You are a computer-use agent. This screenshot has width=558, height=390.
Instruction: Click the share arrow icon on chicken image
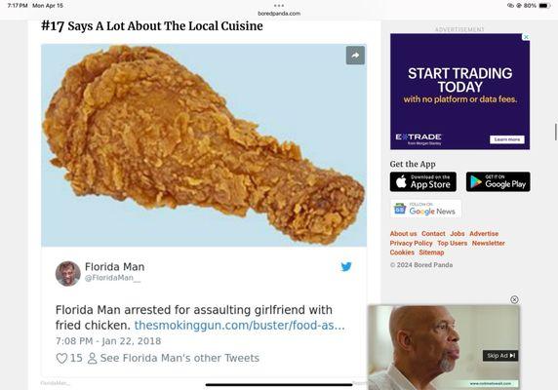(355, 56)
